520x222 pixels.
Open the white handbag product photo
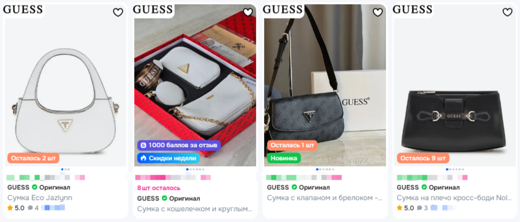(x=65, y=85)
